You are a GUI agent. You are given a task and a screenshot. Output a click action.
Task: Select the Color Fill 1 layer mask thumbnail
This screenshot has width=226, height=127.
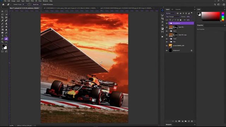point(176,27)
